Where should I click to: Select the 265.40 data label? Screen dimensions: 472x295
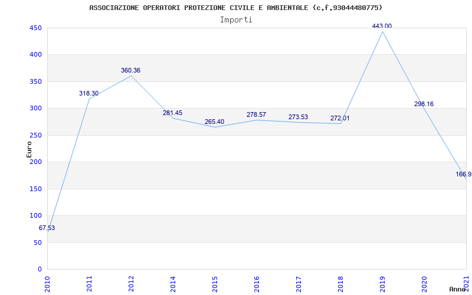point(214,122)
